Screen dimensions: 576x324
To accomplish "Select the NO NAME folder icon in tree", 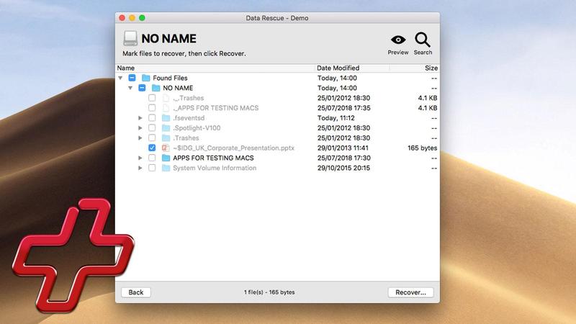I will click(156, 88).
